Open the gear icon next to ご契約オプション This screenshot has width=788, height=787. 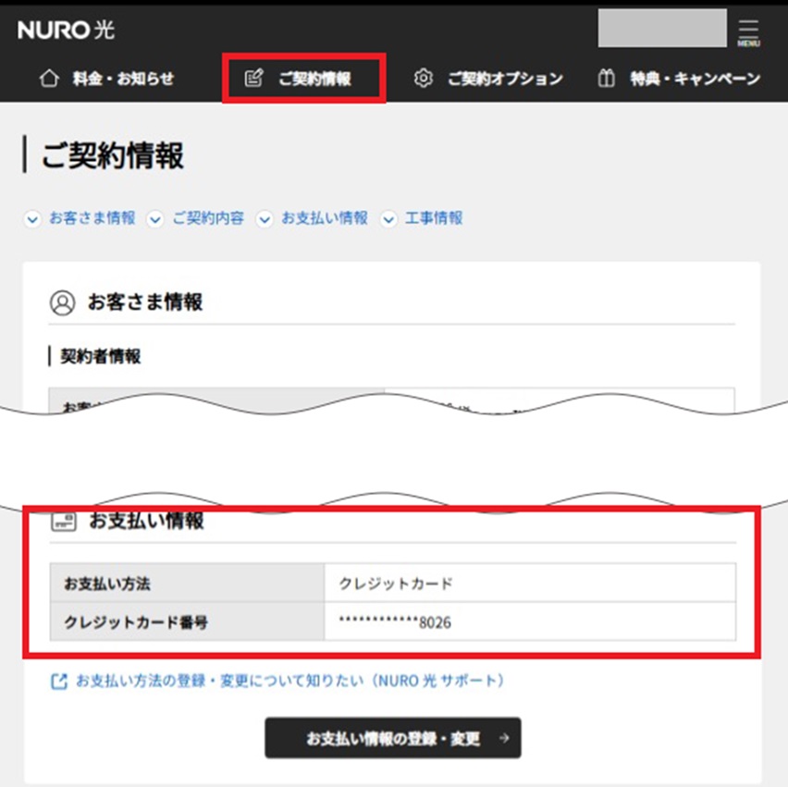click(x=423, y=79)
